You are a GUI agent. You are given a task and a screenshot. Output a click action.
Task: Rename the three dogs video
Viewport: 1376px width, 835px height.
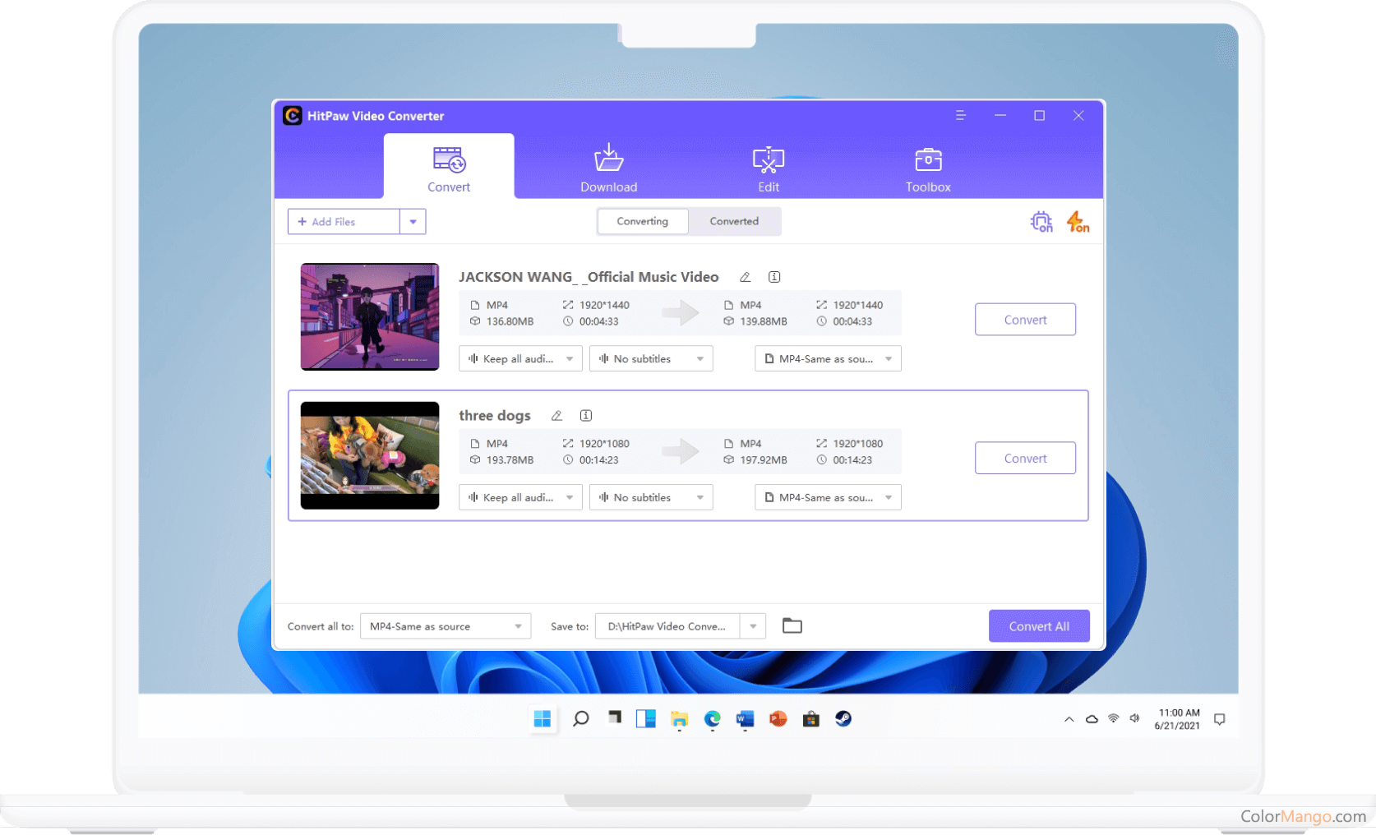click(x=556, y=416)
